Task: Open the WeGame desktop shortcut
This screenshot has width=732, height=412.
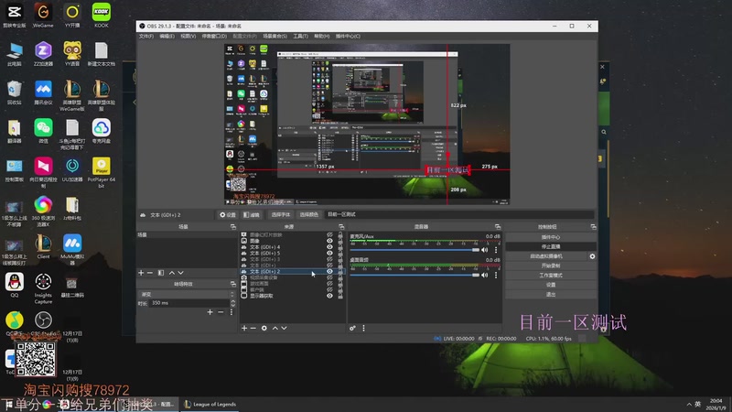Action: click(x=43, y=16)
